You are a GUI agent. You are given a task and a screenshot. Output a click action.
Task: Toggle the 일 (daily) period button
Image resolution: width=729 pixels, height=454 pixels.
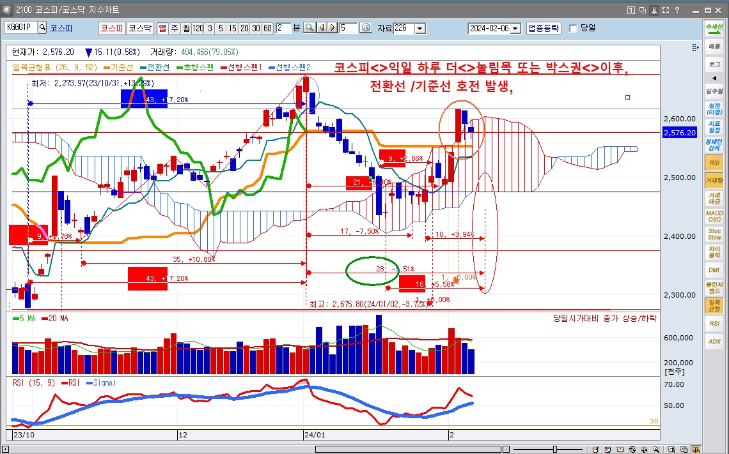point(162,28)
